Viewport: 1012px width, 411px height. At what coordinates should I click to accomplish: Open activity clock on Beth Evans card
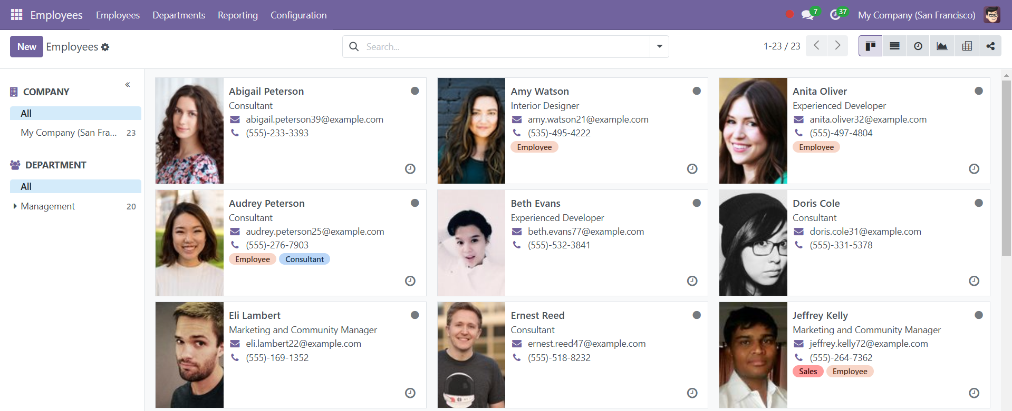tap(692, 281)
